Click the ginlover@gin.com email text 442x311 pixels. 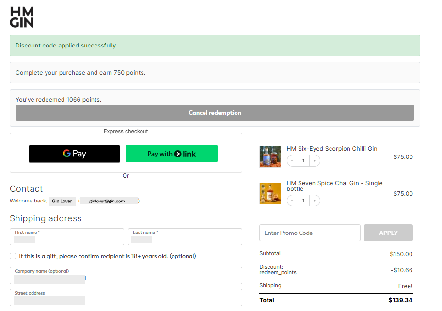107,201
